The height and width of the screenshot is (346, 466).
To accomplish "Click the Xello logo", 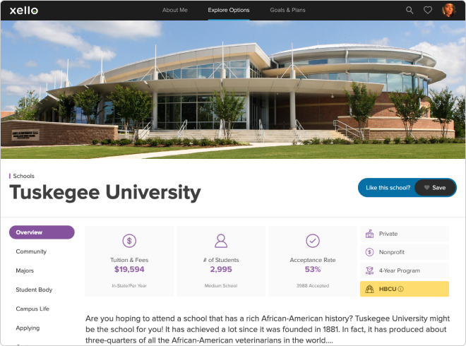I will click(x=24, y=10).
